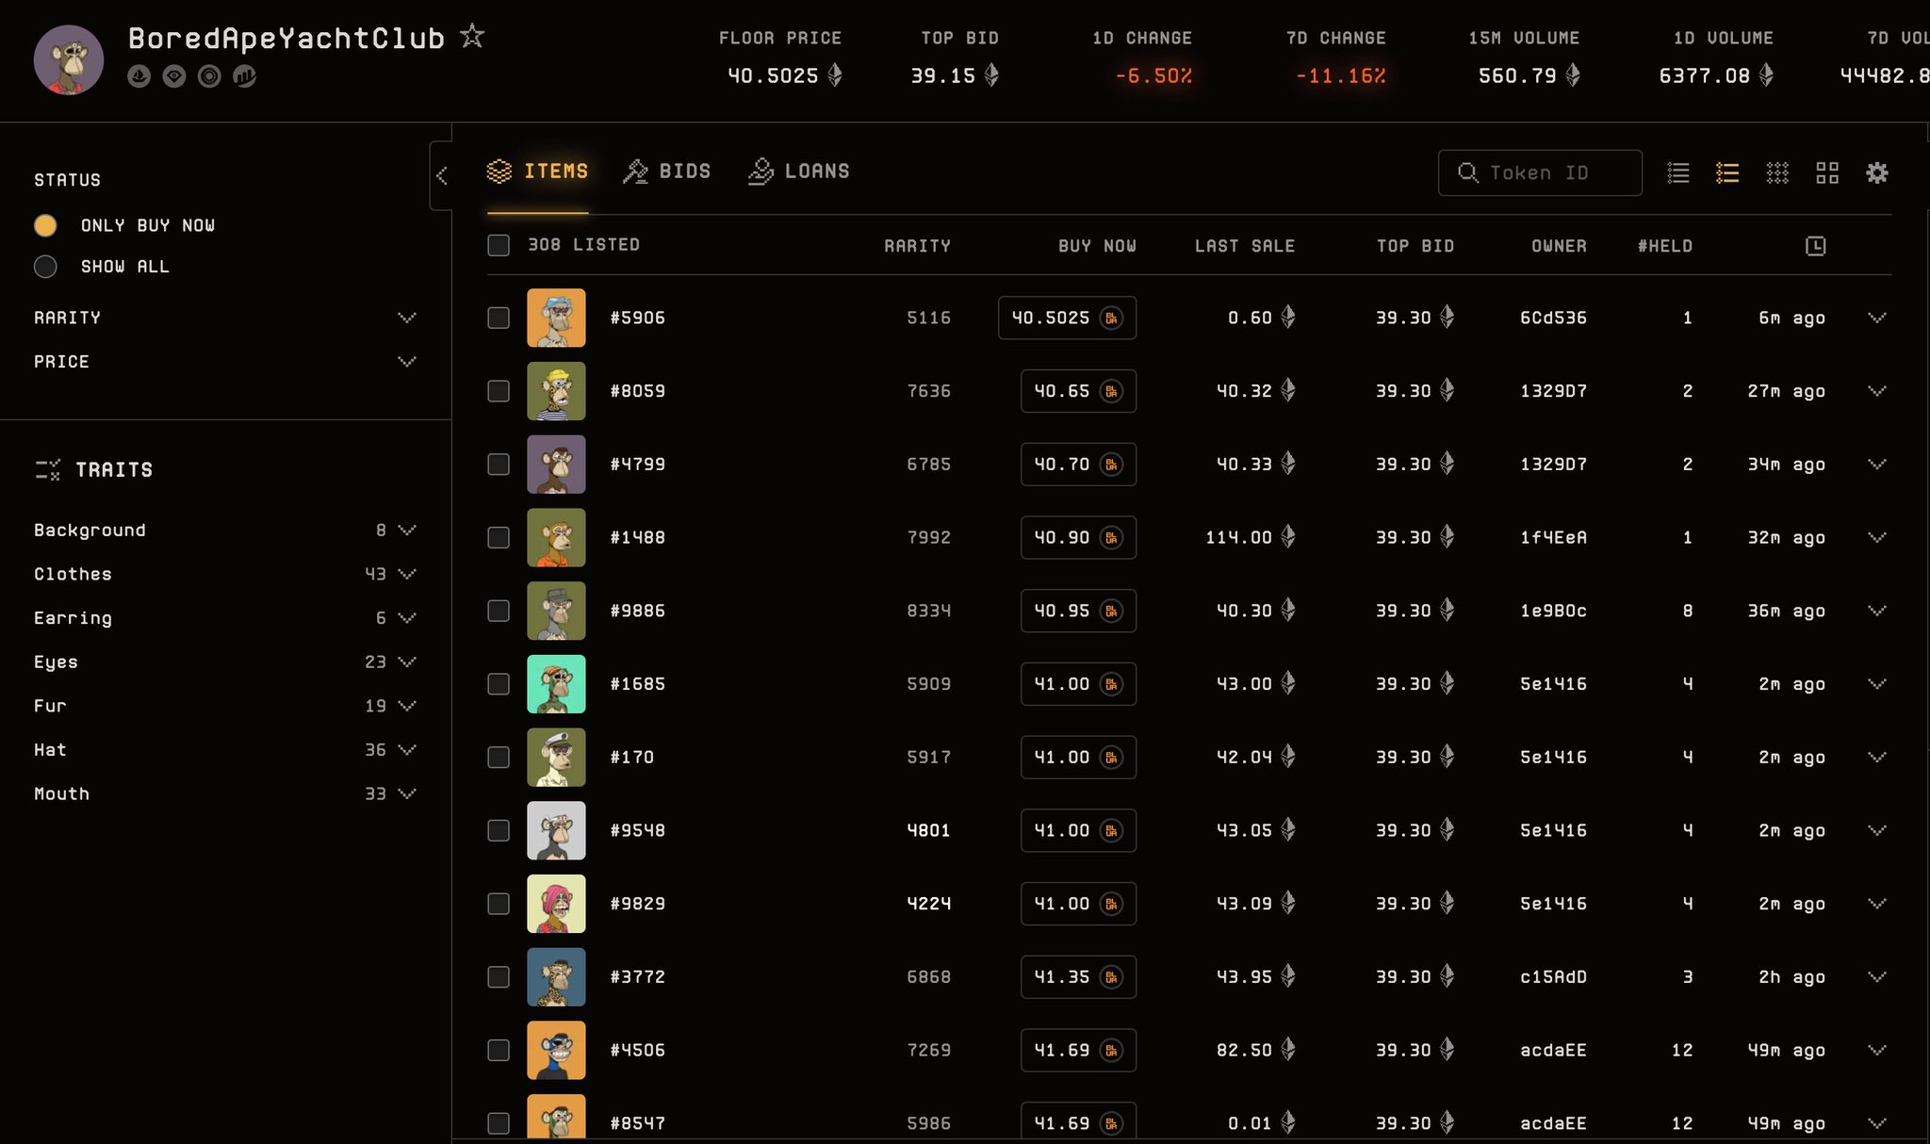Open owner c15AdD profile link
The height and width of the screenshot is (1144, 1930).
[x=1553, y=977]
